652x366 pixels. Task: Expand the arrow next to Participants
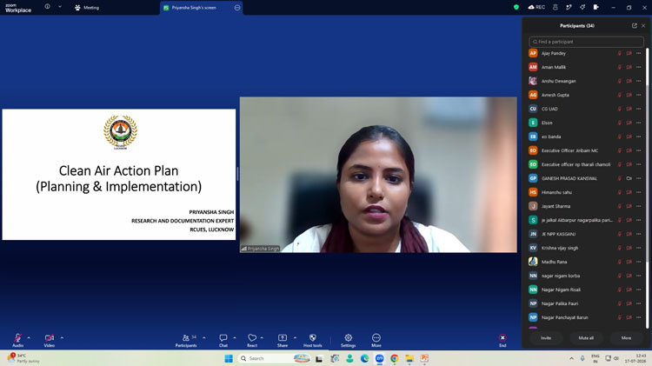pyautogui.click(x=203, y=337)
